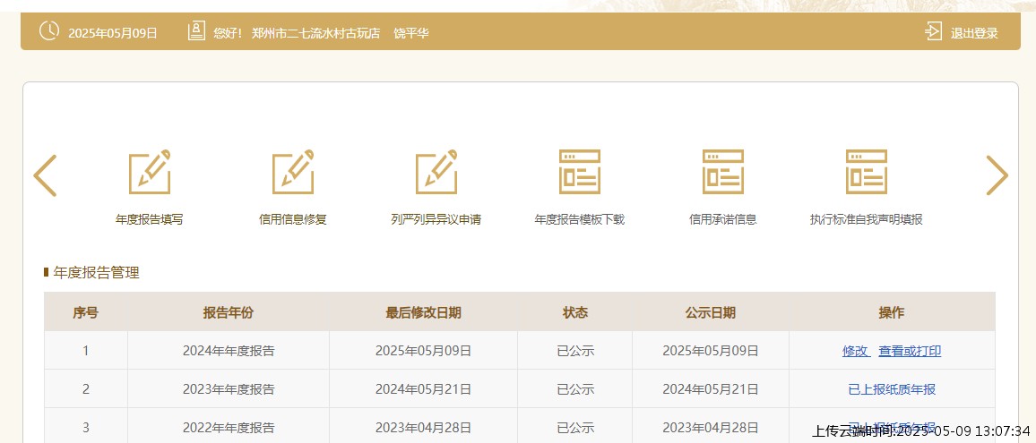This screenshot has height=443, width=1036.
Task: Click the 年度报告管理 section heading
Action: 97,273
